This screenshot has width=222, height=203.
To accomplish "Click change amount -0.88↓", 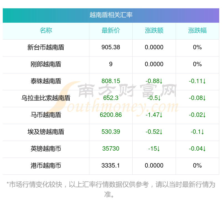I will coord(154,81).
